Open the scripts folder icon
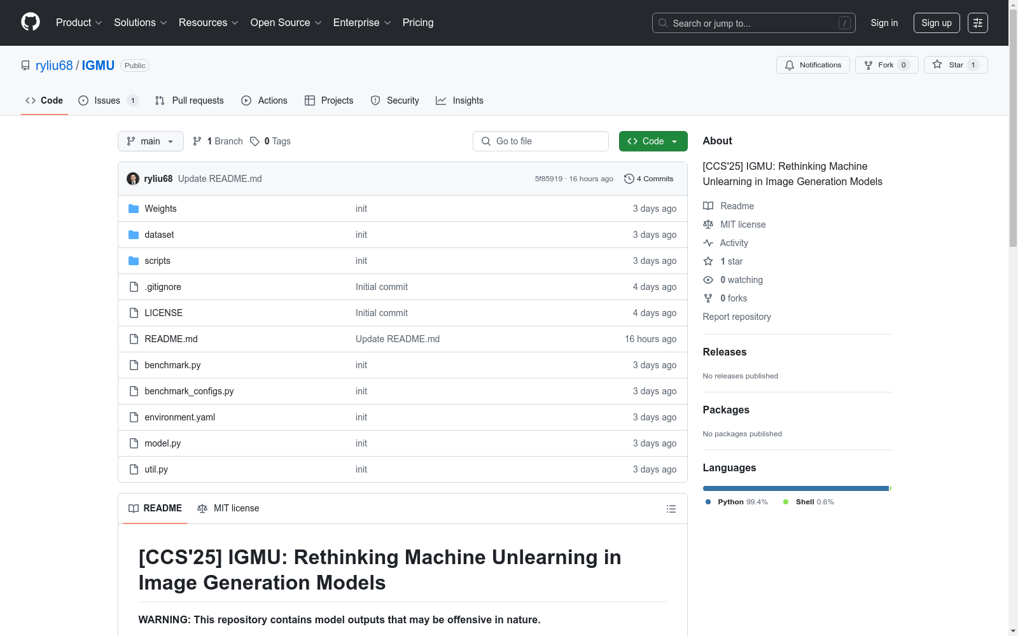Viewport: 1018px width, 636px height. click(134, 261)
